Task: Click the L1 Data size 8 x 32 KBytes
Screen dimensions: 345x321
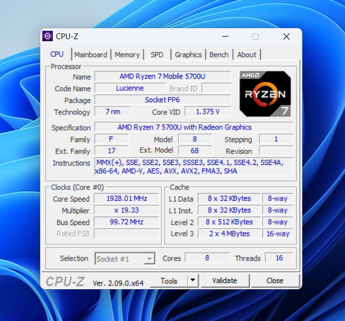Action: pos(229,198)
